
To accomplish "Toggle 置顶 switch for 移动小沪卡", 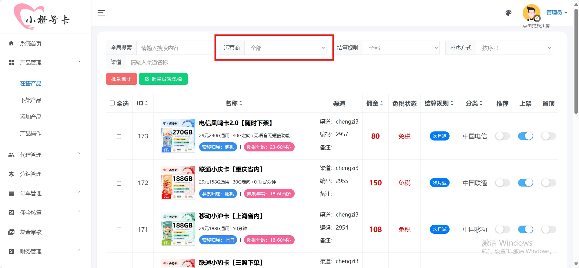I will (x=548, y=230).
